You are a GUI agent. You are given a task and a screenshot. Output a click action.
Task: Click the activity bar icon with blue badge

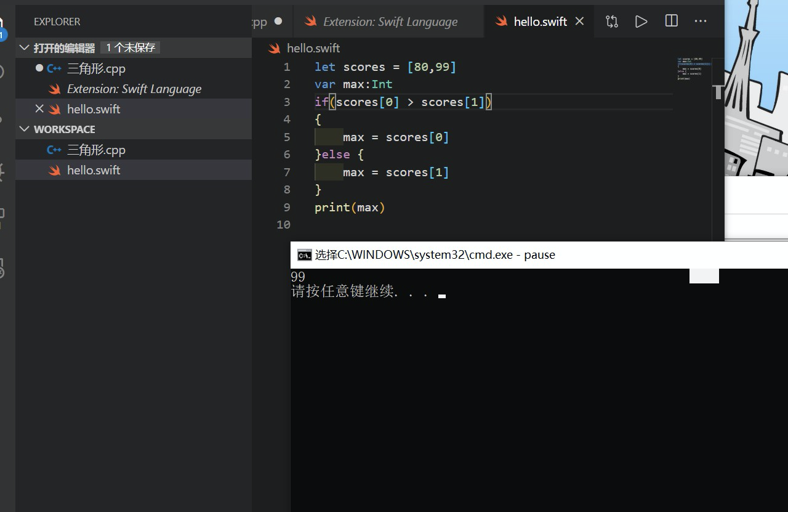[3, 25]
